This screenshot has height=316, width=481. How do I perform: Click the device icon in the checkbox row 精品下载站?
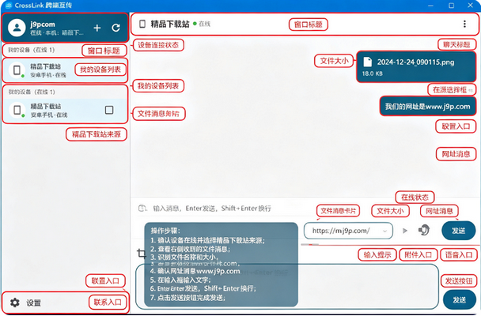[17, 110]
